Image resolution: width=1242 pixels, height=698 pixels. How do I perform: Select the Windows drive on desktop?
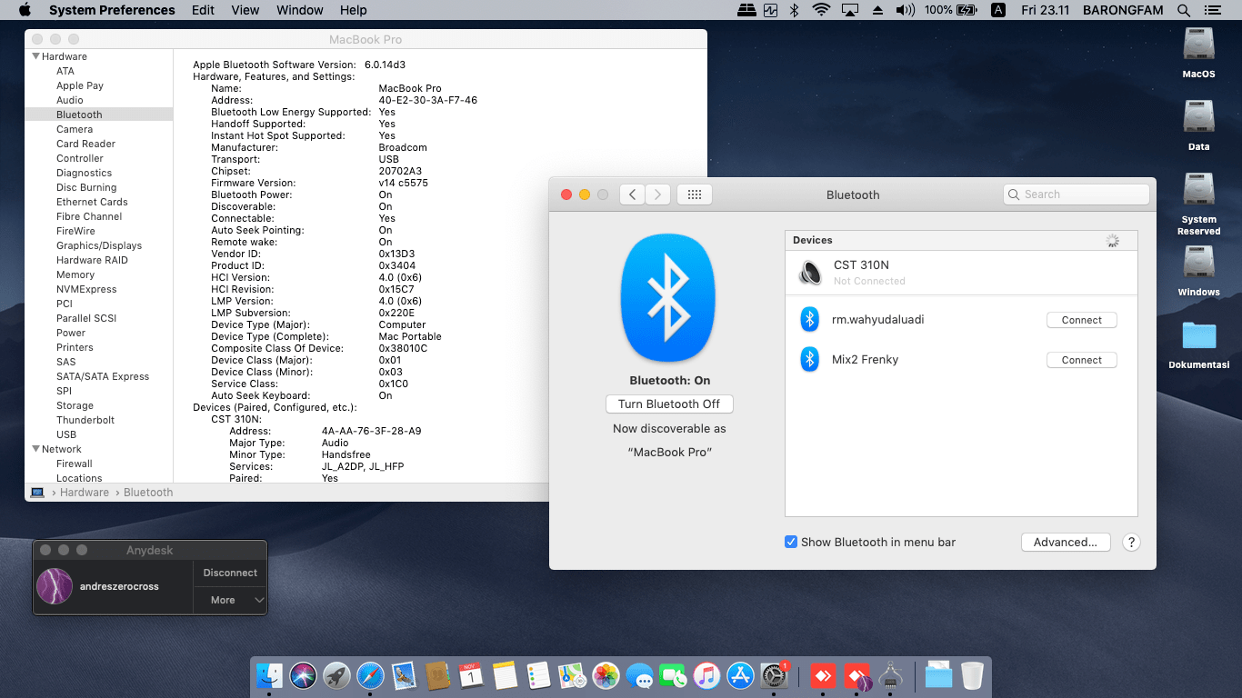(x=1198, y=271)
